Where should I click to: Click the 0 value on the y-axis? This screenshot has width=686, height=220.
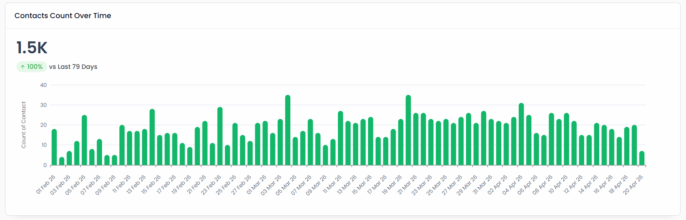tap(45, 165)
